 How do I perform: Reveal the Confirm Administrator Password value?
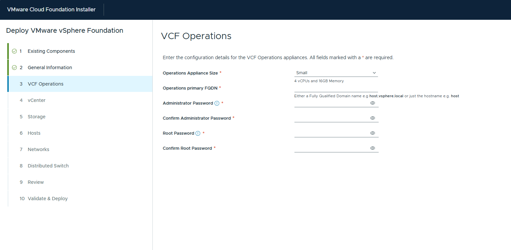(373, 118)
